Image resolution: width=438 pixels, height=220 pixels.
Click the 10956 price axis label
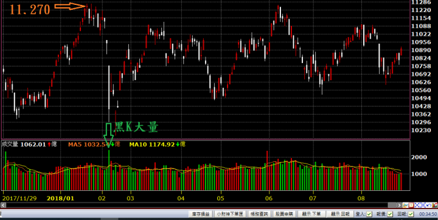coord(421,42)
